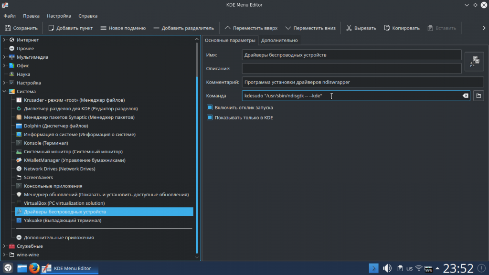Clear the Команда field with clear icon

pos(465,95)
